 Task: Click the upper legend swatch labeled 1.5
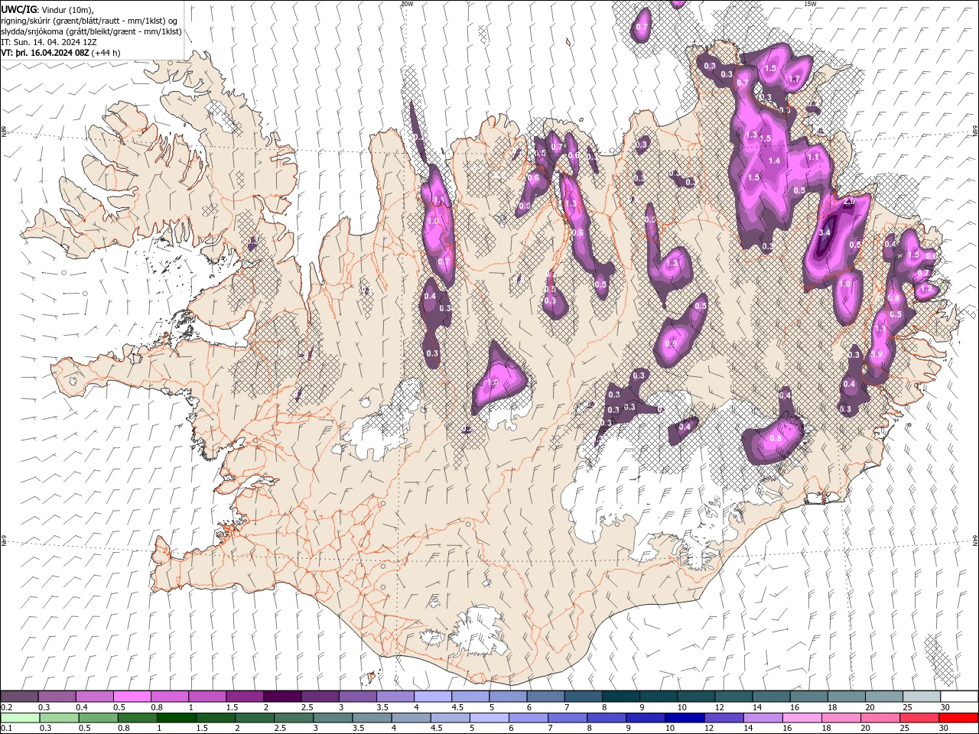[x=245, y=697]
